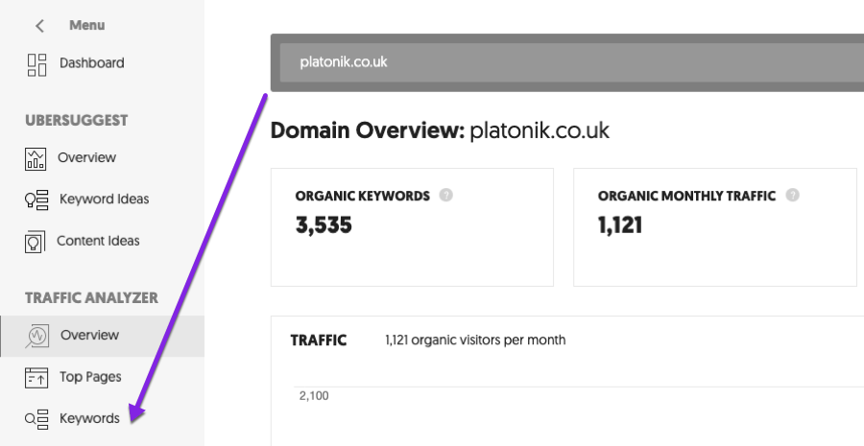Click the Keywords search-list icon
This screenshot has width=864, height=446.
pos(36,419)
